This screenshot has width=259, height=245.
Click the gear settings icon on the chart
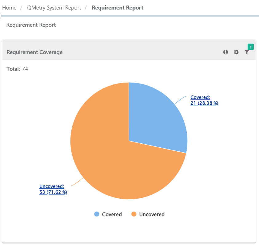tap(236, 52)
